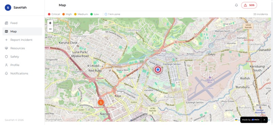Image resolution: width=273 pixels, height=125 pixels.
Task: Open the Feed menu item
Action: [x=22, y=23]
